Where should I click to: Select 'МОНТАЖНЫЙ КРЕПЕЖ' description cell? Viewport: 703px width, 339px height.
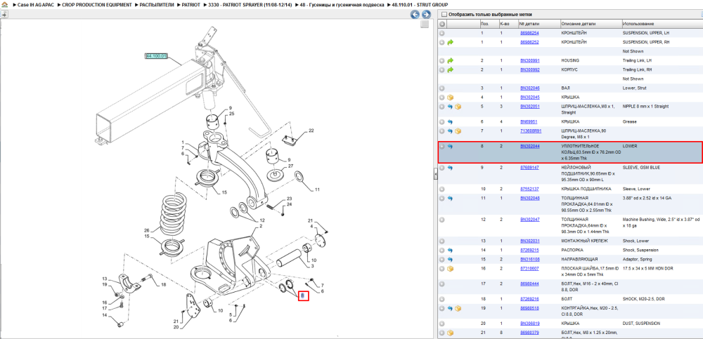[585, 241]
